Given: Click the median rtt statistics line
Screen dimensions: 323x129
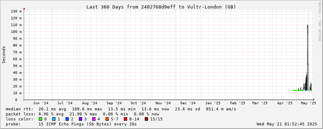Looking at the screenshot, I should click(121, 109).
